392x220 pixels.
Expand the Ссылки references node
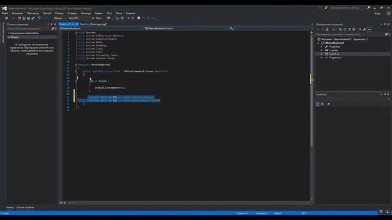tap(322, 50)
